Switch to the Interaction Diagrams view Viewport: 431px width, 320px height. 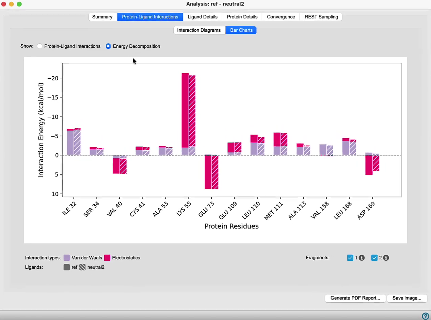[199, 30]
